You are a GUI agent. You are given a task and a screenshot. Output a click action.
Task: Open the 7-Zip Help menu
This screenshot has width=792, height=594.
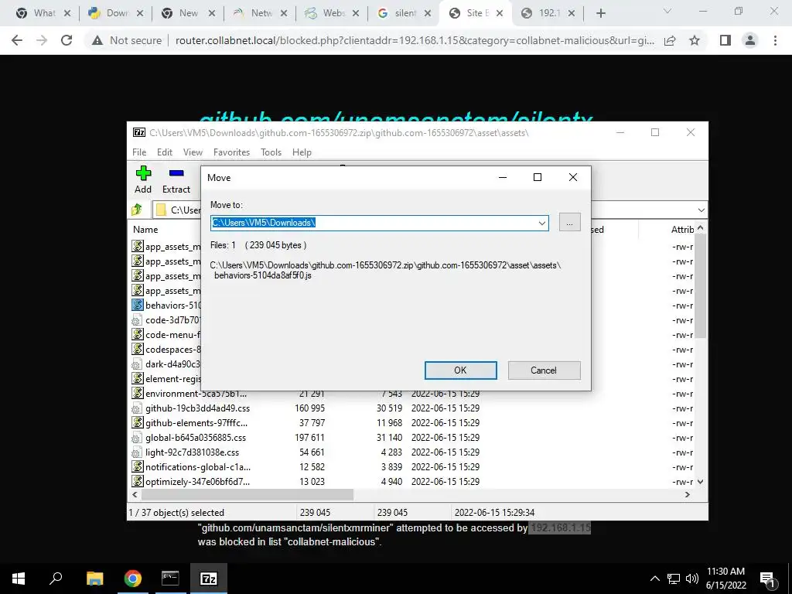pyautogui.click(x=302, y=152)
